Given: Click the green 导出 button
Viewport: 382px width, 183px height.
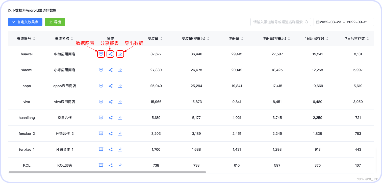Looking at the screenshot, I should click(55, 22).
